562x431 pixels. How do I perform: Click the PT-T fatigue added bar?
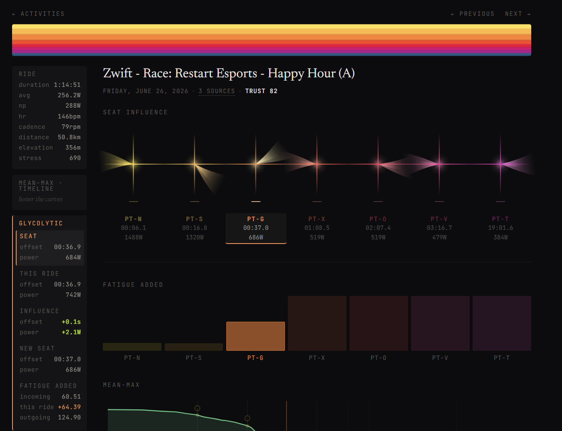click(502, 323)
